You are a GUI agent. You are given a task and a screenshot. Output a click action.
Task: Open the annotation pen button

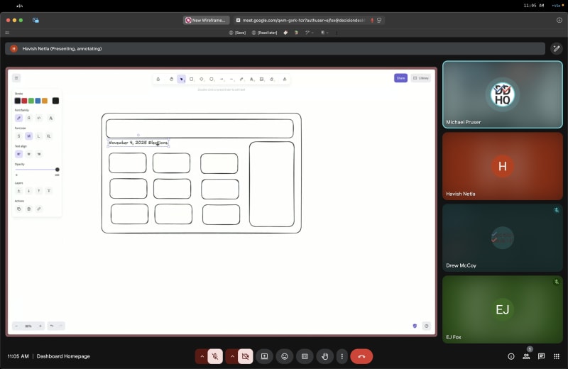coord(557,48)
